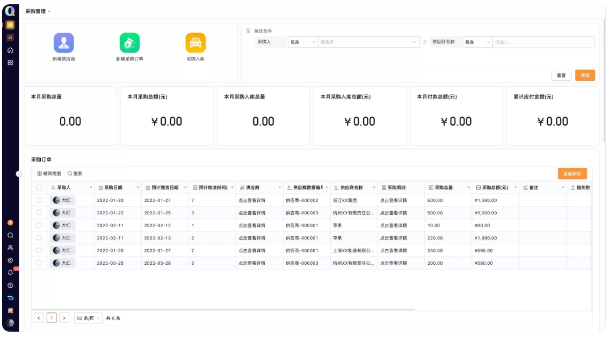
Task: Click the orange 发起新的 button
Action: 573,174
